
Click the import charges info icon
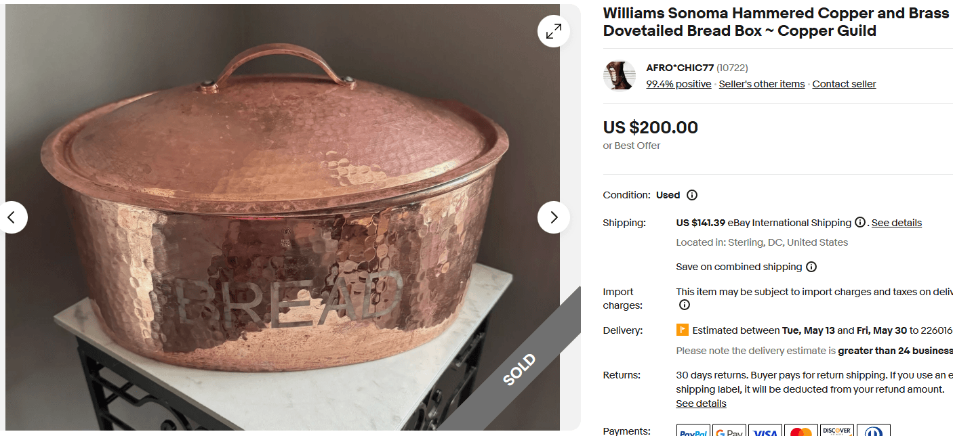[x=684, y=305]
